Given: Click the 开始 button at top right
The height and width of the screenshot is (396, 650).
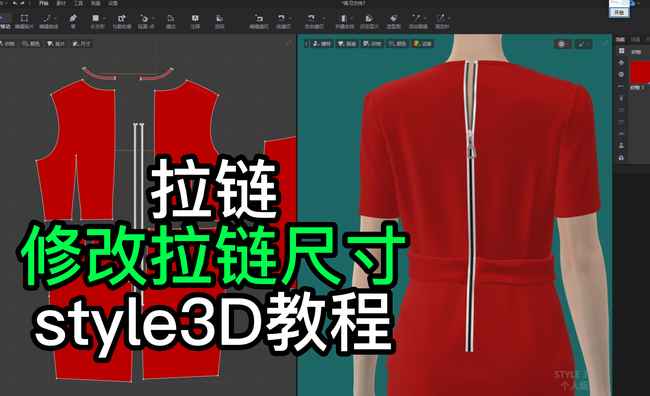Looking at the screenshot, I should 619,12.
